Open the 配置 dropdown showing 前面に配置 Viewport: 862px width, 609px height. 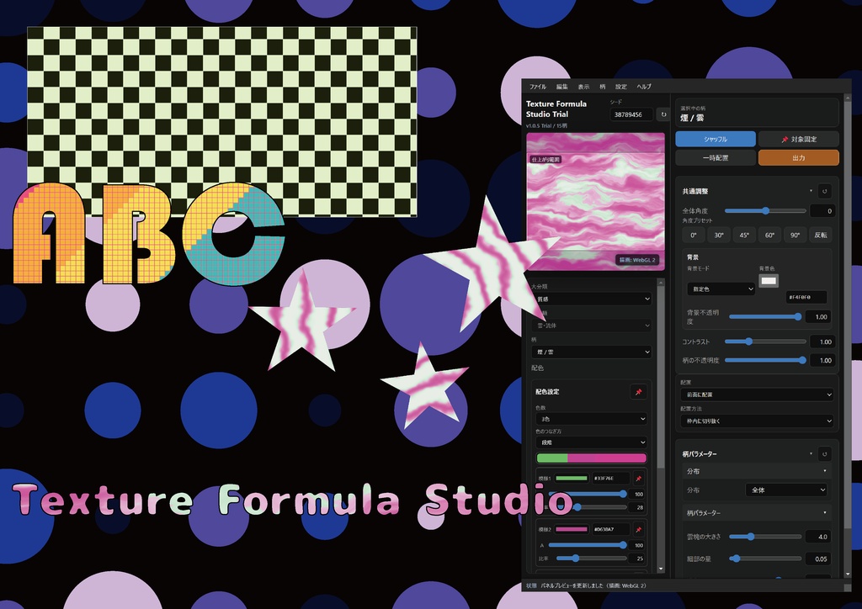757,395
